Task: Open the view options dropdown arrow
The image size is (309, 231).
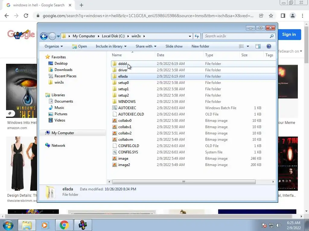Action: (x=248, y=46)
